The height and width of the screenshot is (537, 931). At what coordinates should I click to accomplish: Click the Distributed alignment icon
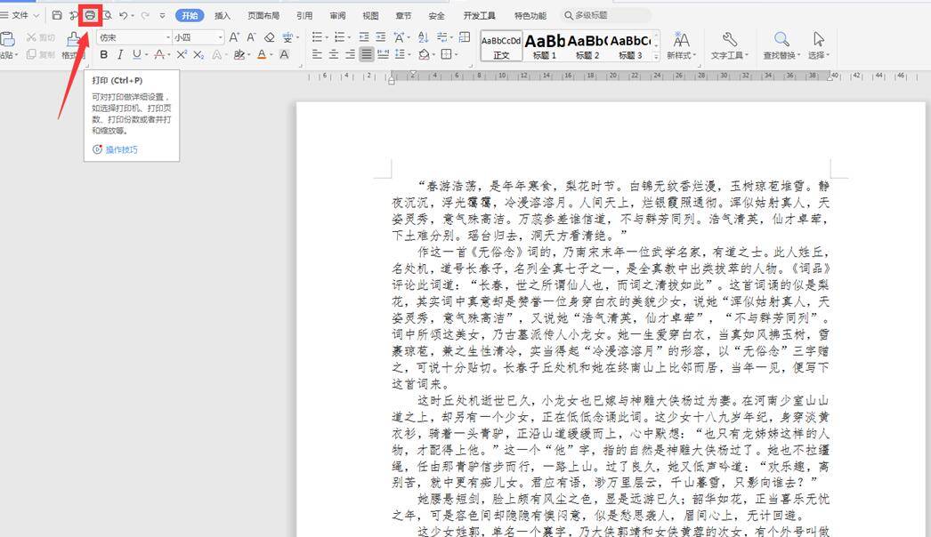[384, 54]
